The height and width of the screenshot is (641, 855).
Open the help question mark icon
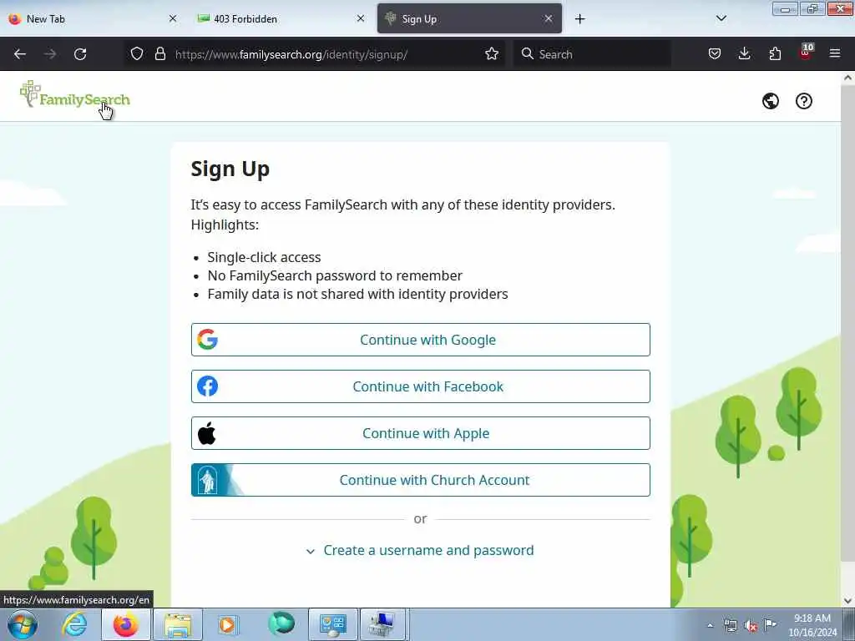(803, 101)
